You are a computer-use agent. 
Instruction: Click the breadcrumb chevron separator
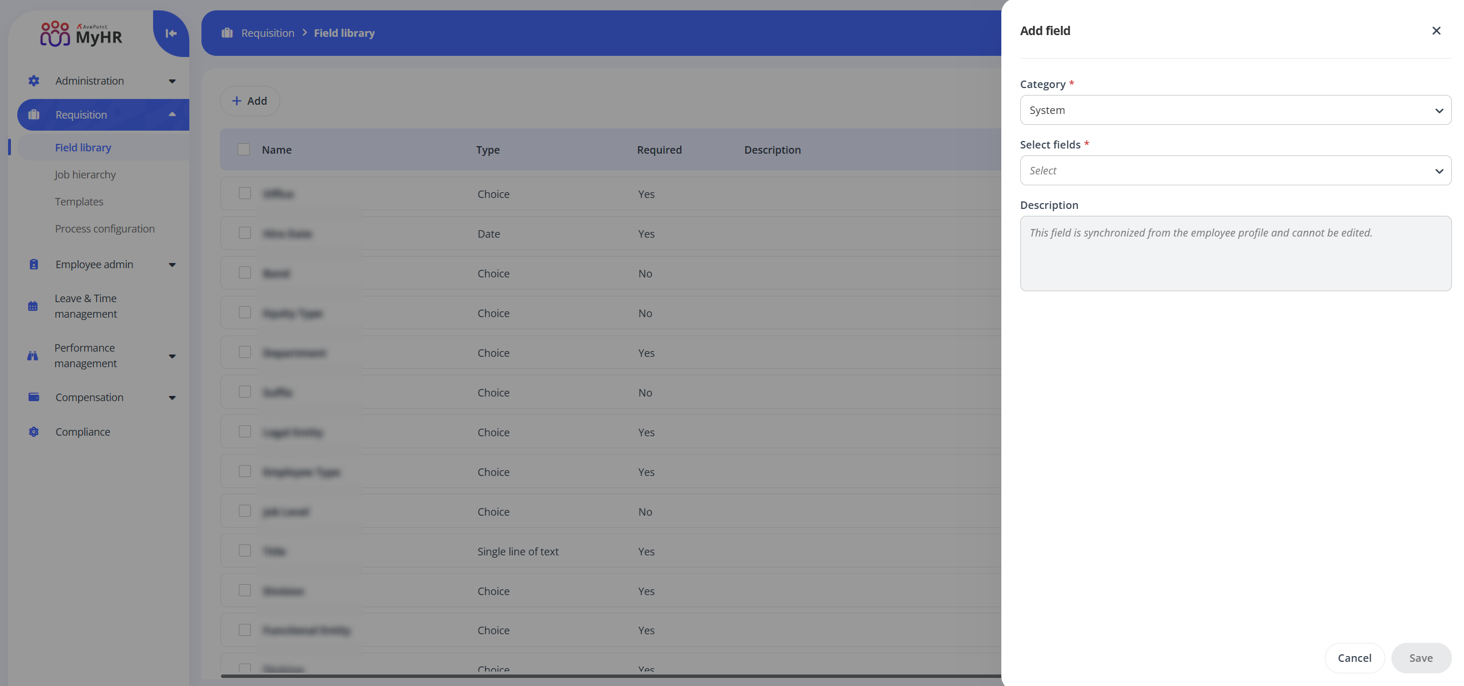click(304, 33)
